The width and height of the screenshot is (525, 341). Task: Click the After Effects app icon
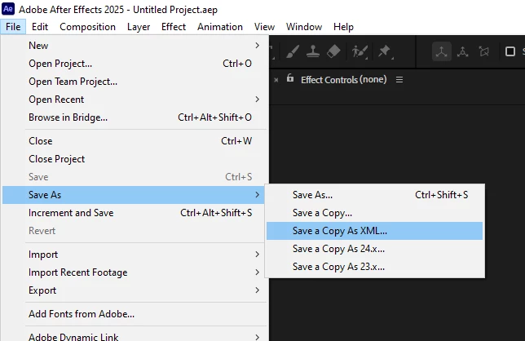tap(8, 9)
